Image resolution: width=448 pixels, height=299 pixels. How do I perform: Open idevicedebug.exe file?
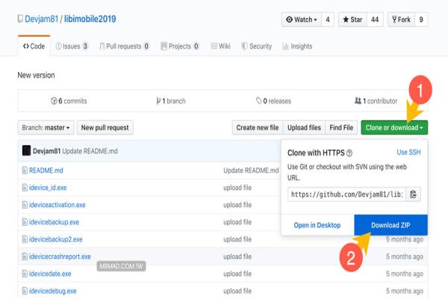coord(52,291)
